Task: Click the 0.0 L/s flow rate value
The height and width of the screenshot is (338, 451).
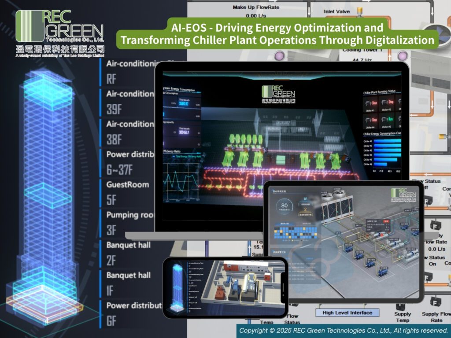Action: pyautogui.click(x=436, y=249)
